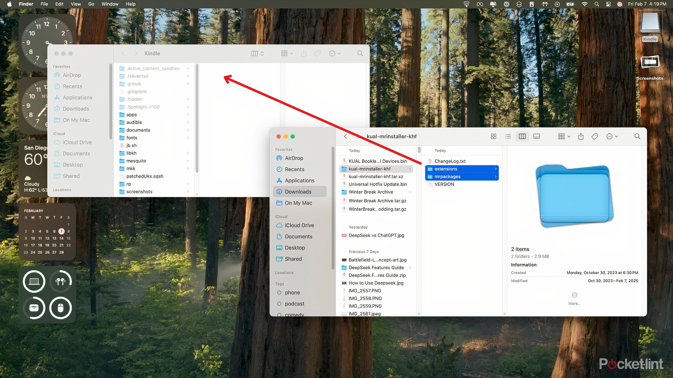The width and height of the screenshot is (673, 378).
Task: Select column view in kual-mrinstaller-khf window
Action: click(522, 136)
